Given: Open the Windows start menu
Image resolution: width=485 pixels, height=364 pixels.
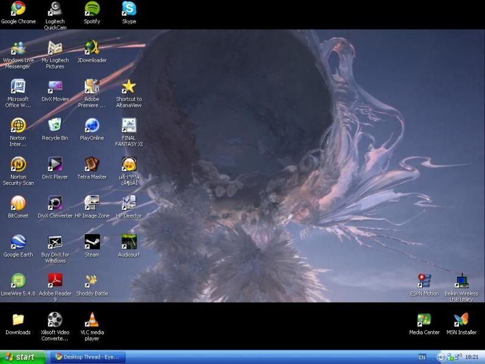Looking at the screenshot, I should (22, 357).
